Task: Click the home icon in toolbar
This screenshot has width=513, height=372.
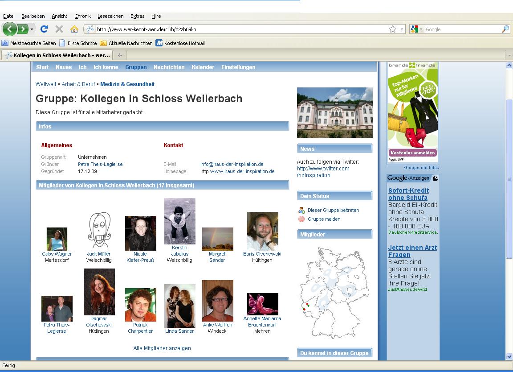Action: coord(74,29)
